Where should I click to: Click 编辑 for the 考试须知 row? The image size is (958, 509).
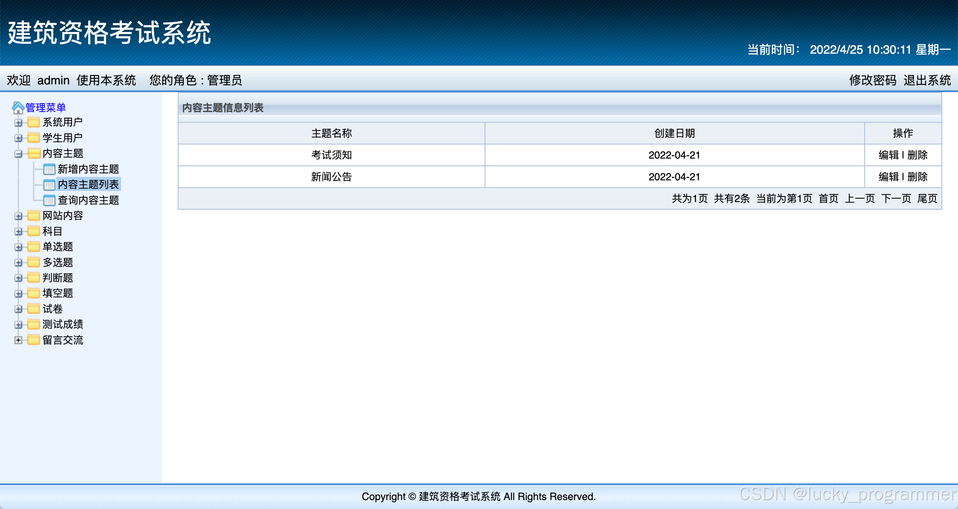click(x=889, y=155)
